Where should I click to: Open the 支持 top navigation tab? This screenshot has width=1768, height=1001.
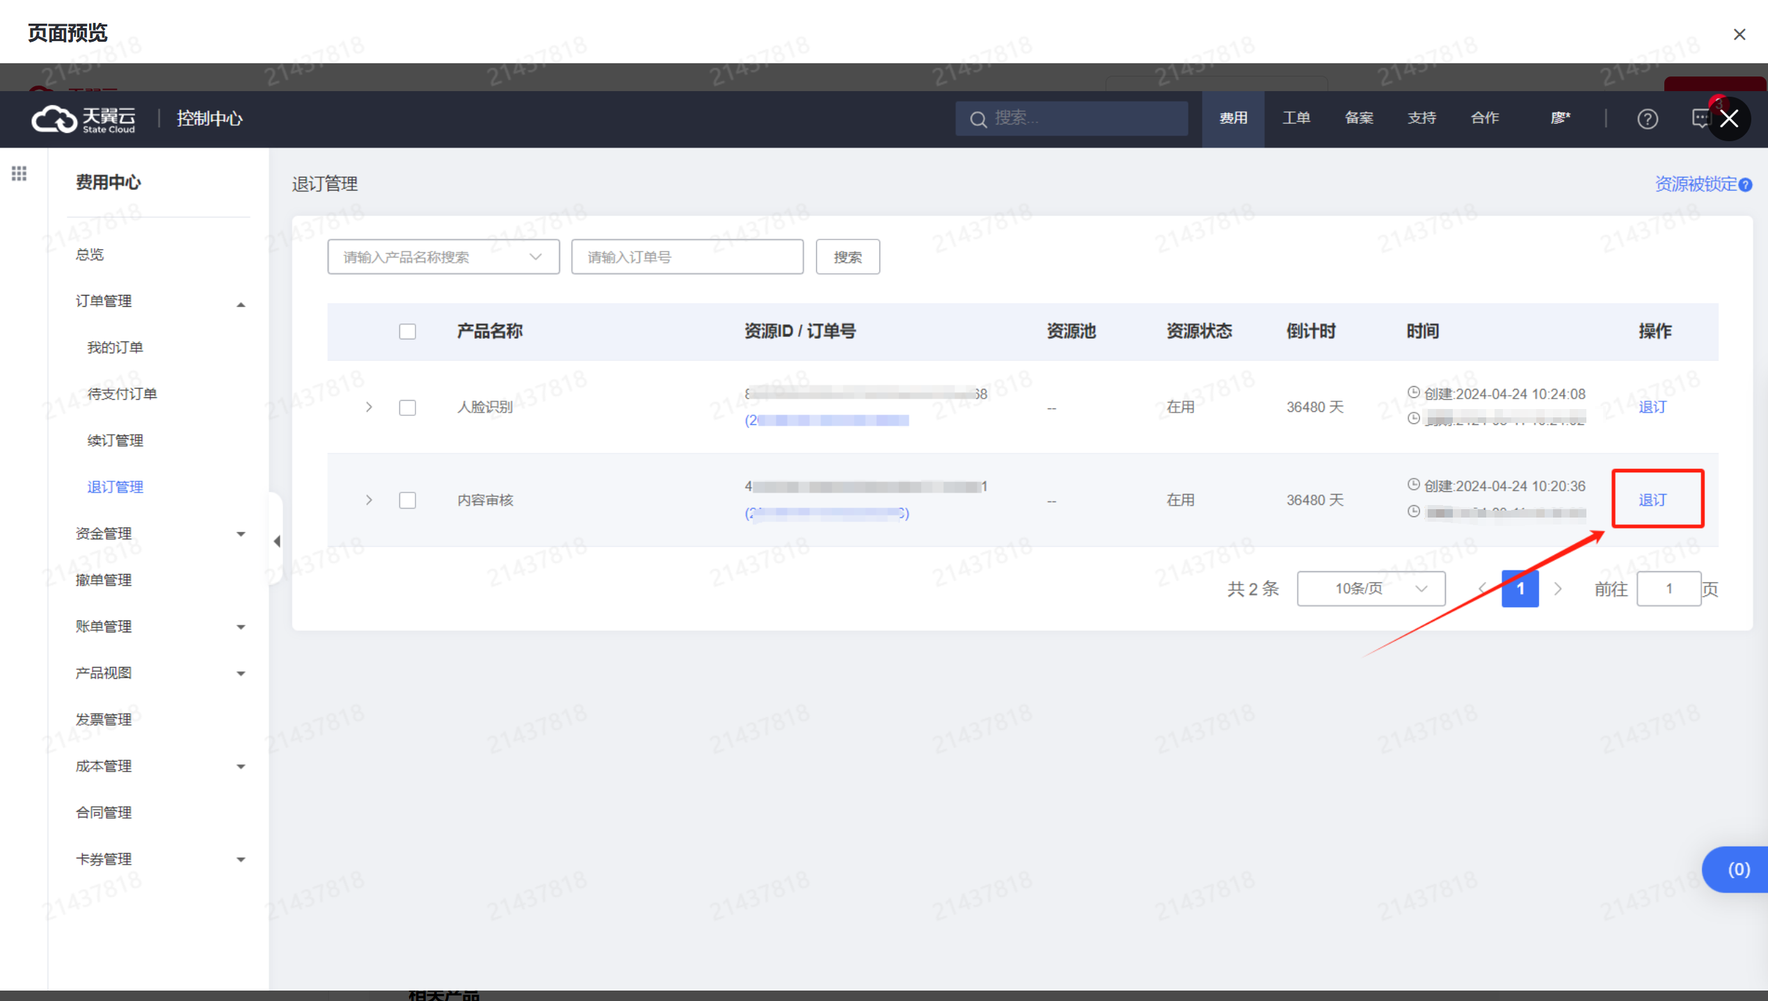tap(1421, 119)
